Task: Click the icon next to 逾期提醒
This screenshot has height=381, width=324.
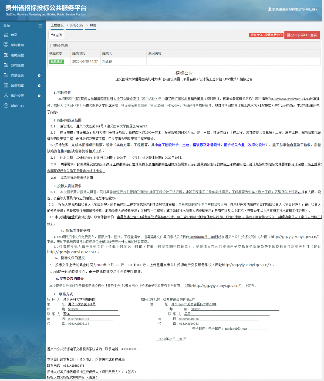Action: [6, 55]
